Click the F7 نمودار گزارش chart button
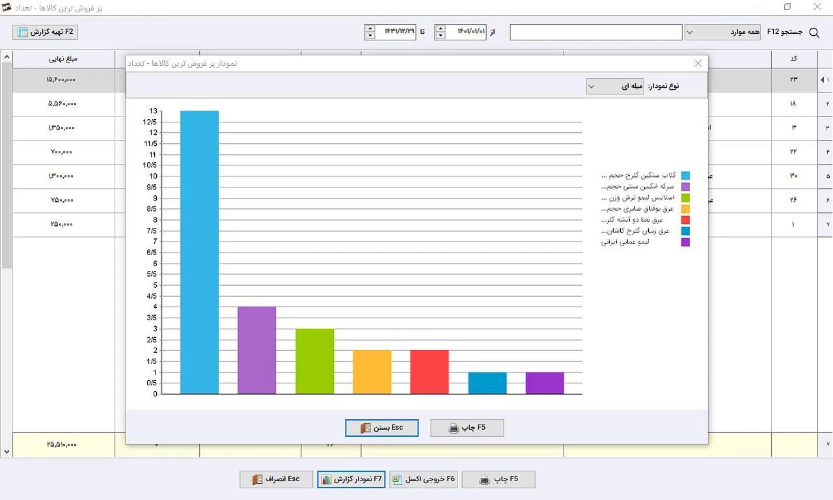The height and width of the screenshot is (500, 833). pos(352,479)
